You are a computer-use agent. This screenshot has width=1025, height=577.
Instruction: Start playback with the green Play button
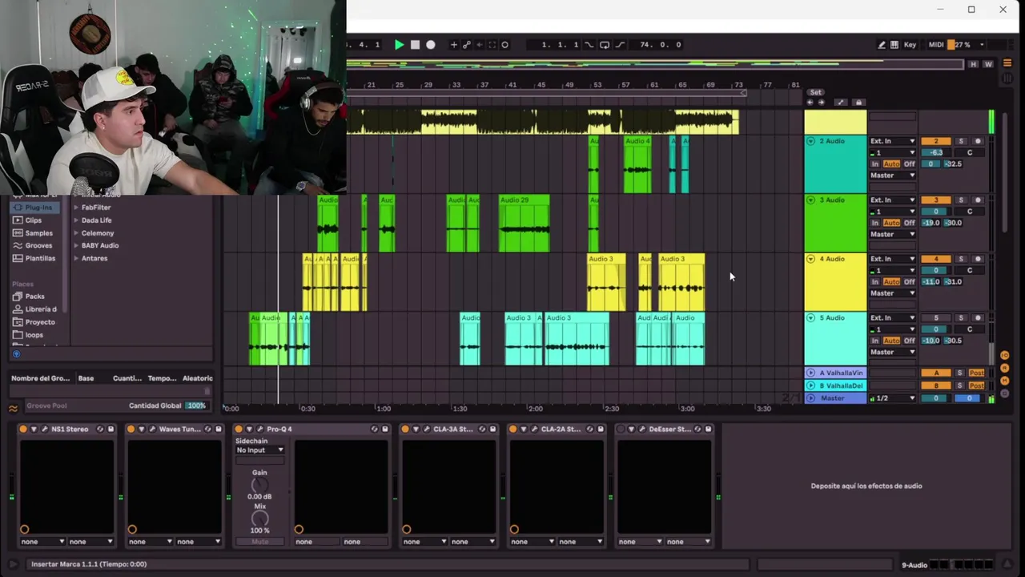tap(399, 45)
